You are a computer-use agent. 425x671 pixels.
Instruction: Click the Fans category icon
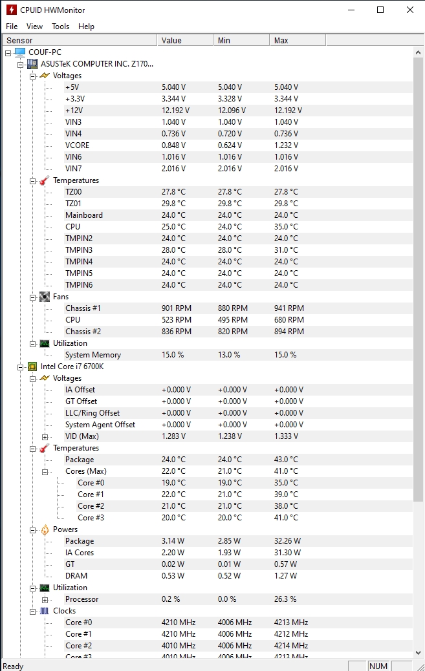pos(44,297)
